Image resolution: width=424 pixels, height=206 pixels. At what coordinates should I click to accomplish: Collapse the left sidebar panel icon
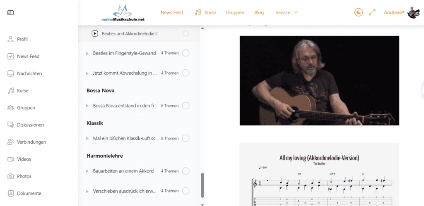(10, 13)
